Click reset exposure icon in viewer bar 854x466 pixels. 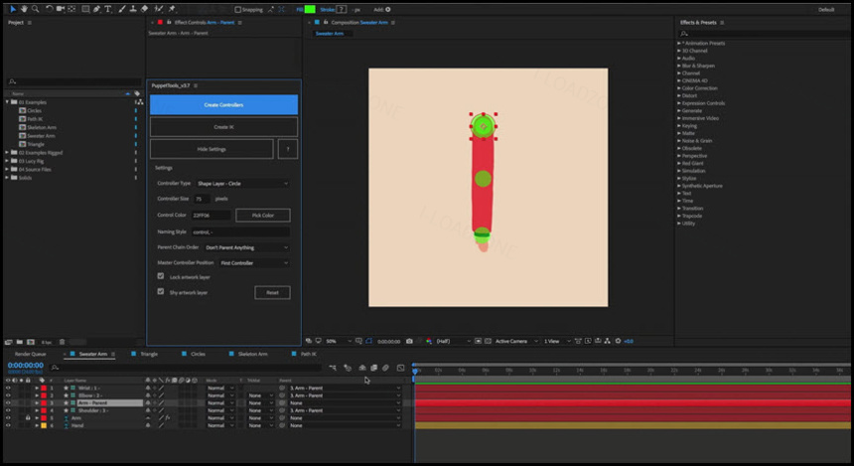pyautogui.click(x=619, y=341)
